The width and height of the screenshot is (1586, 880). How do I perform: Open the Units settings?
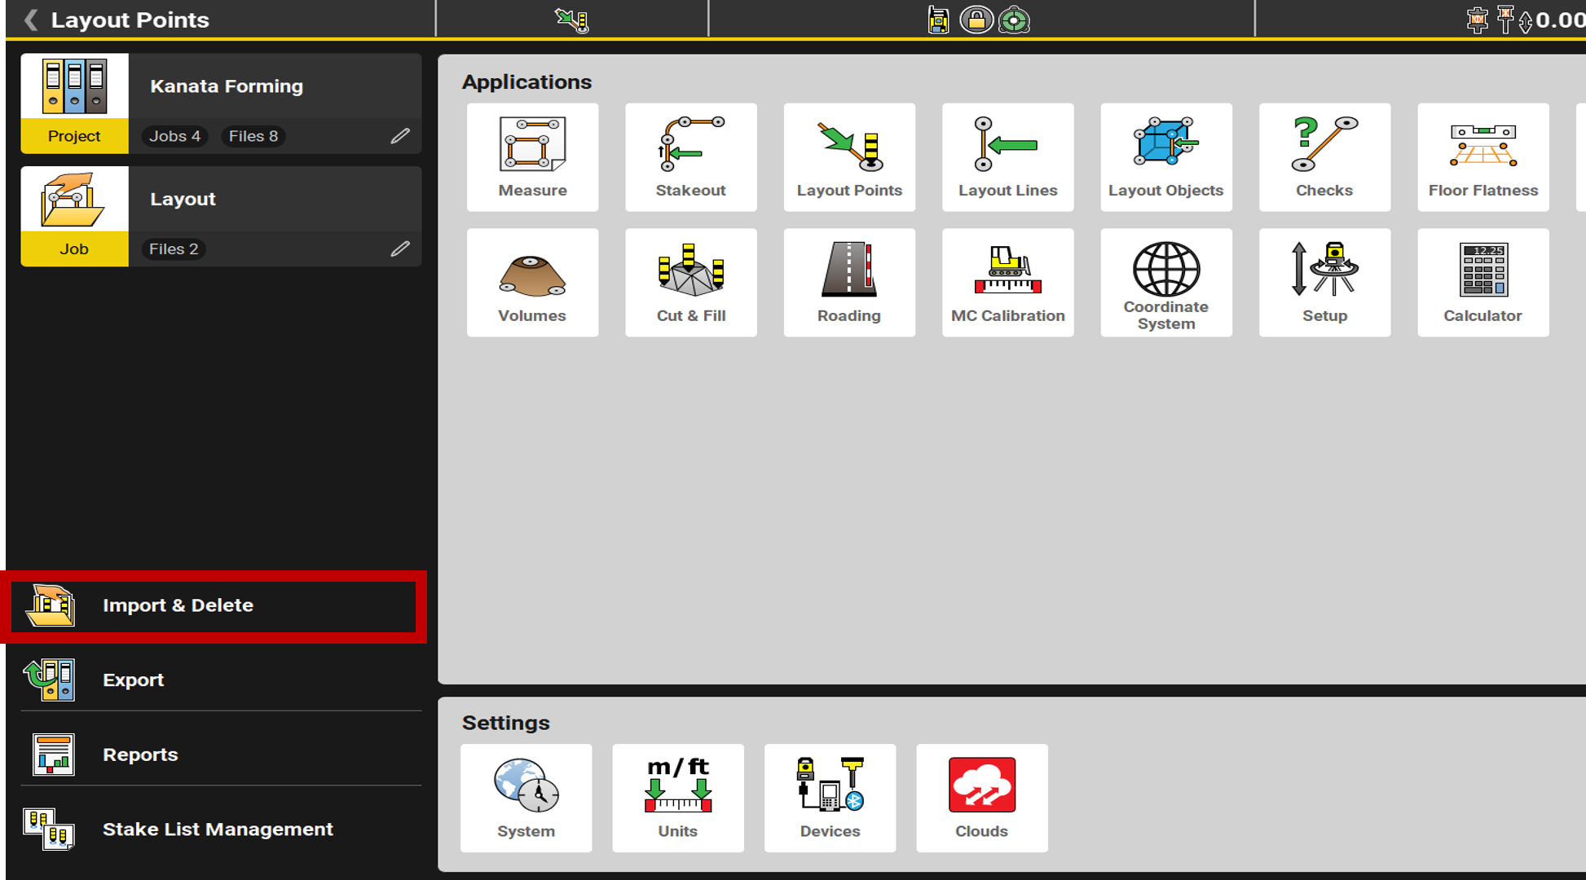[677, 798]
